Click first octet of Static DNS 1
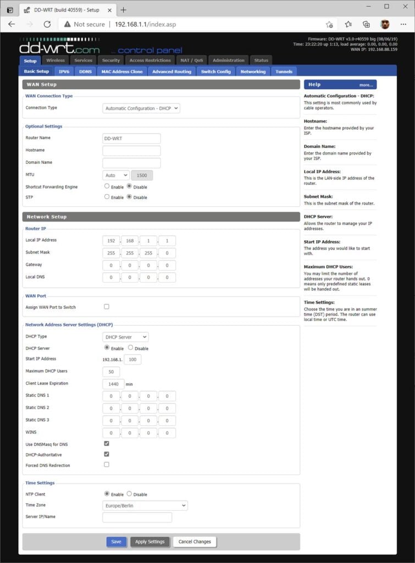Screen dimensions: 415x563 111,396
